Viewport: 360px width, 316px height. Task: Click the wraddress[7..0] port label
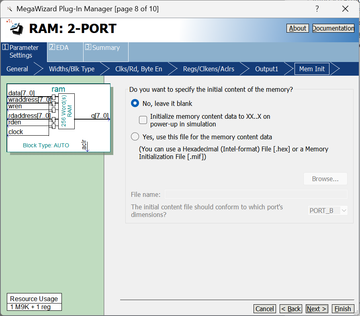tap(30, 99)
